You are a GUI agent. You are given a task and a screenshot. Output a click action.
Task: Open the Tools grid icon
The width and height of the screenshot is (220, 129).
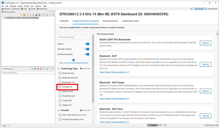[22, 9]
